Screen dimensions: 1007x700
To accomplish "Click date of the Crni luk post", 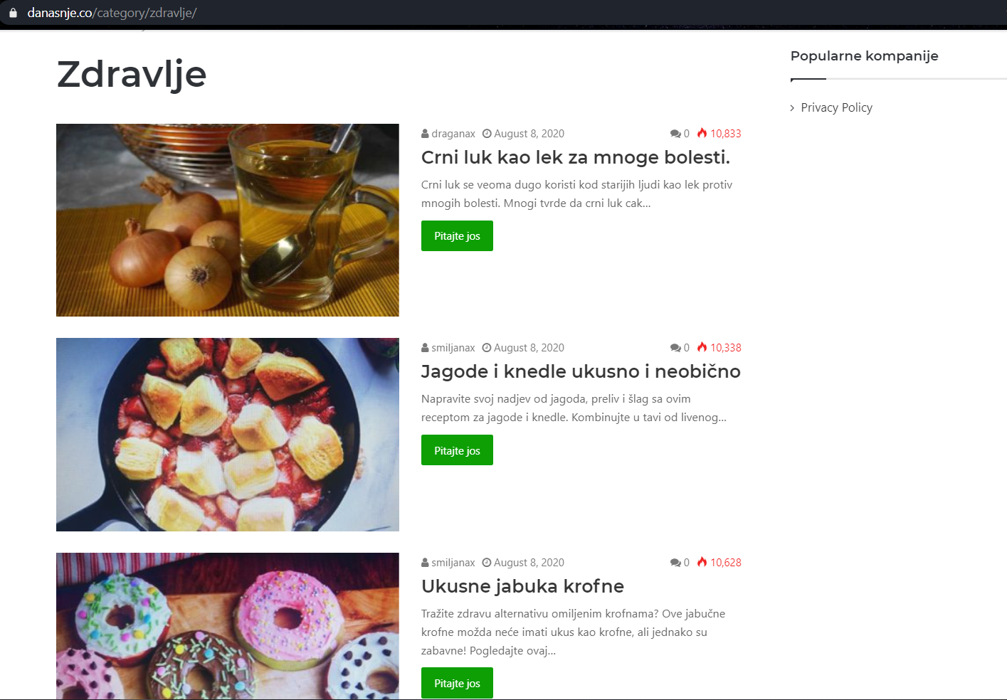I will [x=529, y=134].
